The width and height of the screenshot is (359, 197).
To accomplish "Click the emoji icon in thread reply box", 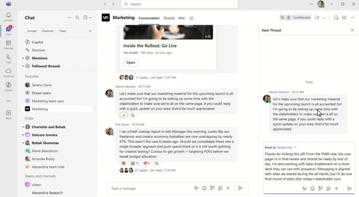I will 312,188.
